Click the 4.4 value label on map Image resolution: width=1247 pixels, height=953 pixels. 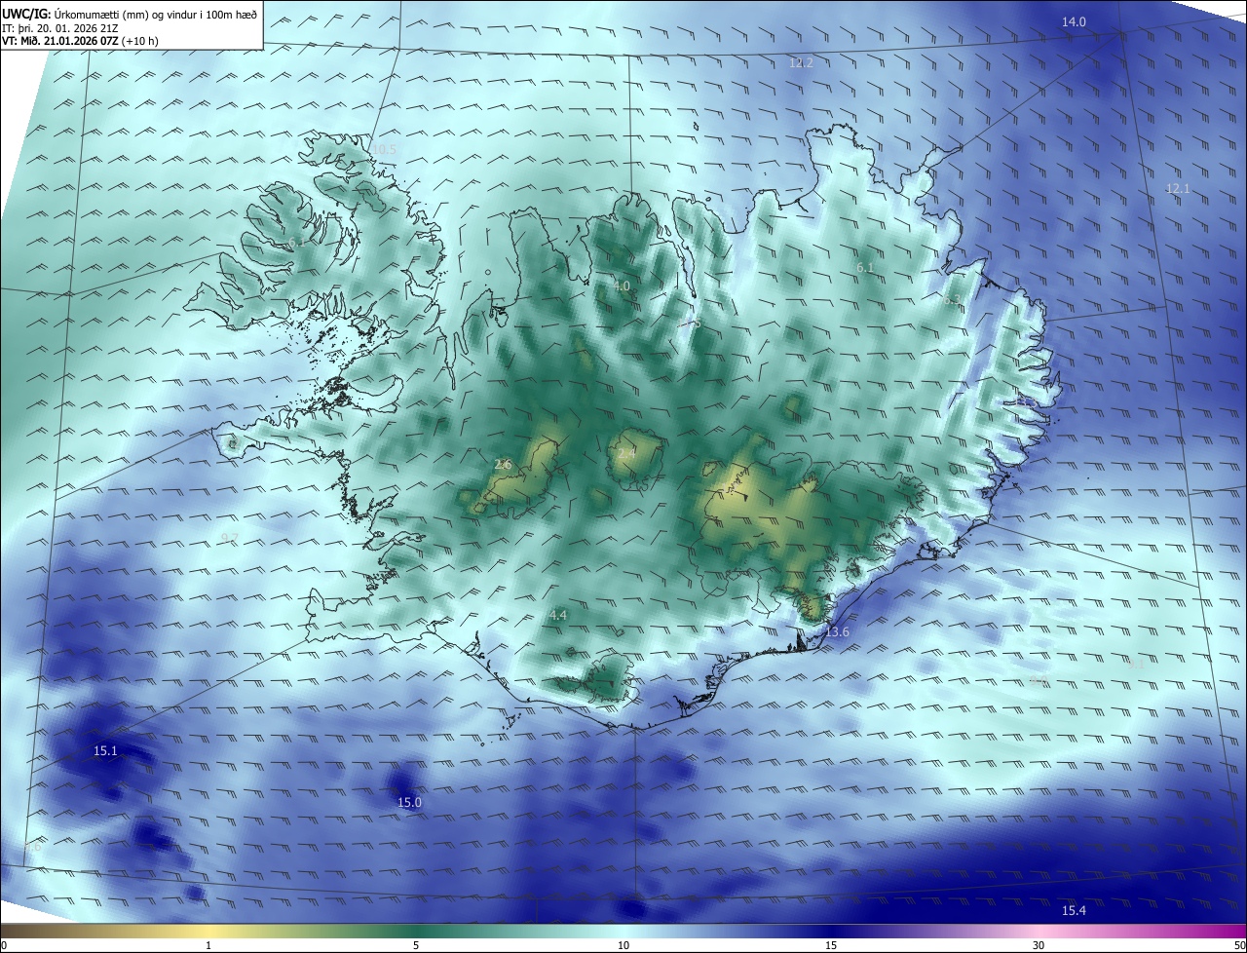coord(558,615)
